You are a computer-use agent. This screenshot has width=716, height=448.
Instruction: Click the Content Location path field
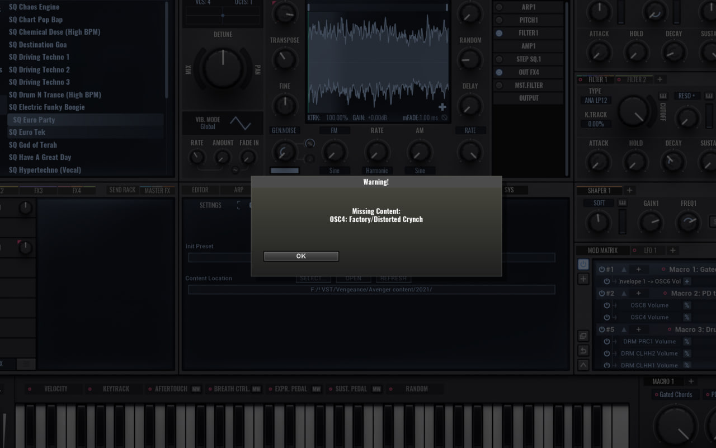tap(371, 290)
